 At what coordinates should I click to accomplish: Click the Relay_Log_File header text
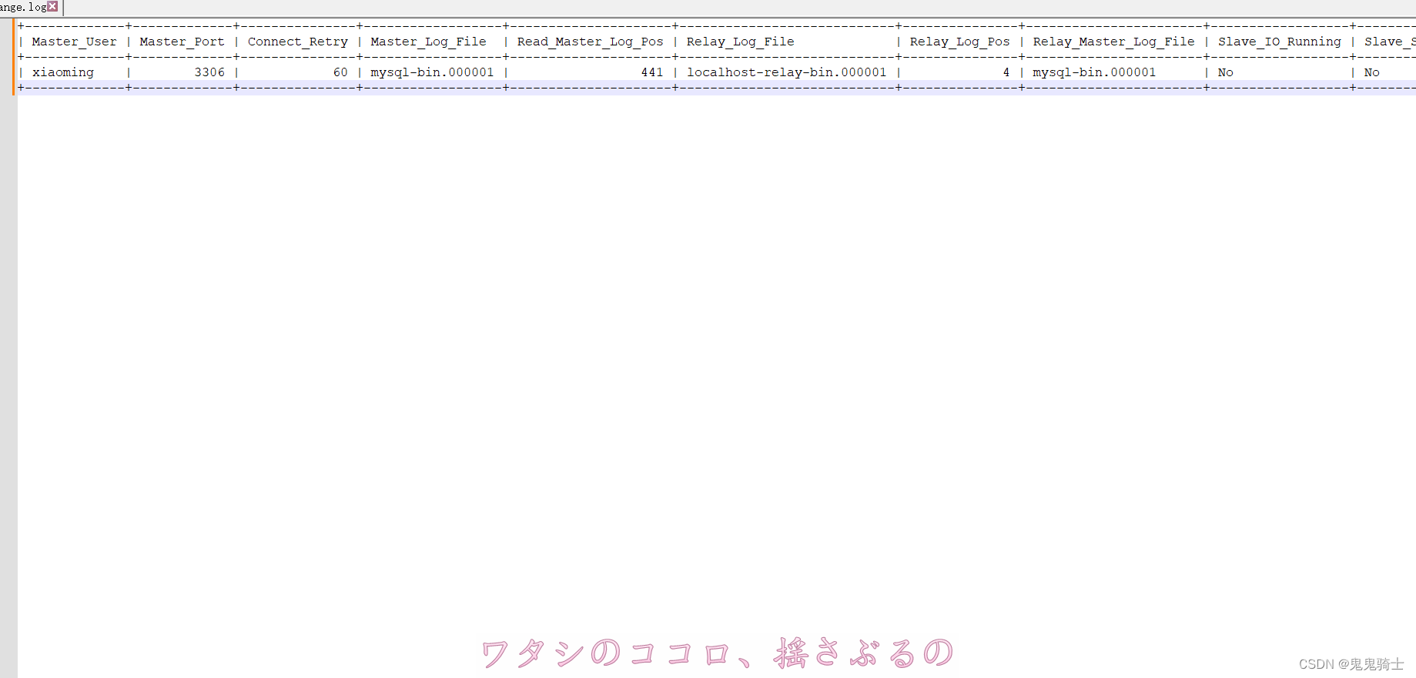click(740, 42)
